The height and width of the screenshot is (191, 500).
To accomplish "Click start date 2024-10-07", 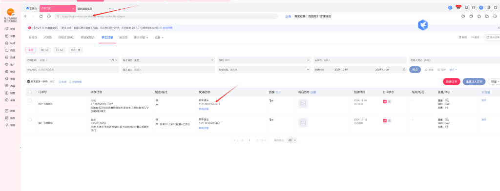I will coord(341,69).
